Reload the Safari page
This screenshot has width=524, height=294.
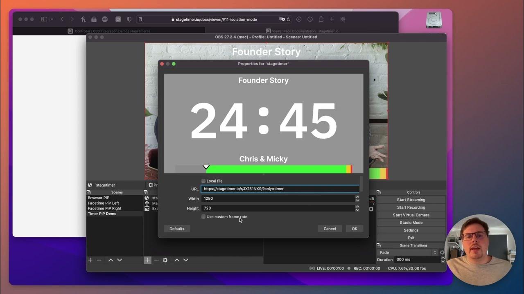pyautogui.click(x=289, y=19)
